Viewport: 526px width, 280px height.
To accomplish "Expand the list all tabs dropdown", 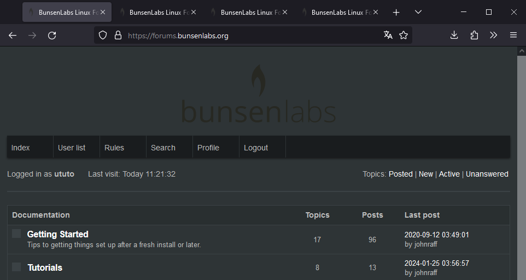I will [x=418, y=12].
